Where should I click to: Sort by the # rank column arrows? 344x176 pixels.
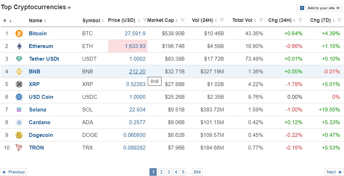point(10,21)
